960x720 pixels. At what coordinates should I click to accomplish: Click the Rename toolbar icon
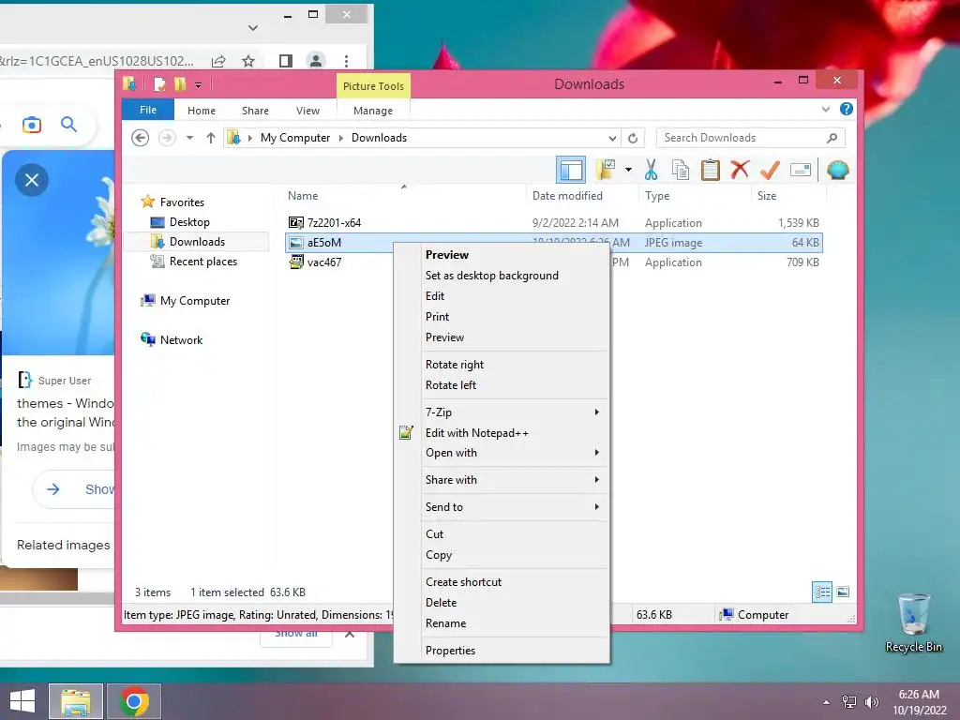click(x=801, y=170)
